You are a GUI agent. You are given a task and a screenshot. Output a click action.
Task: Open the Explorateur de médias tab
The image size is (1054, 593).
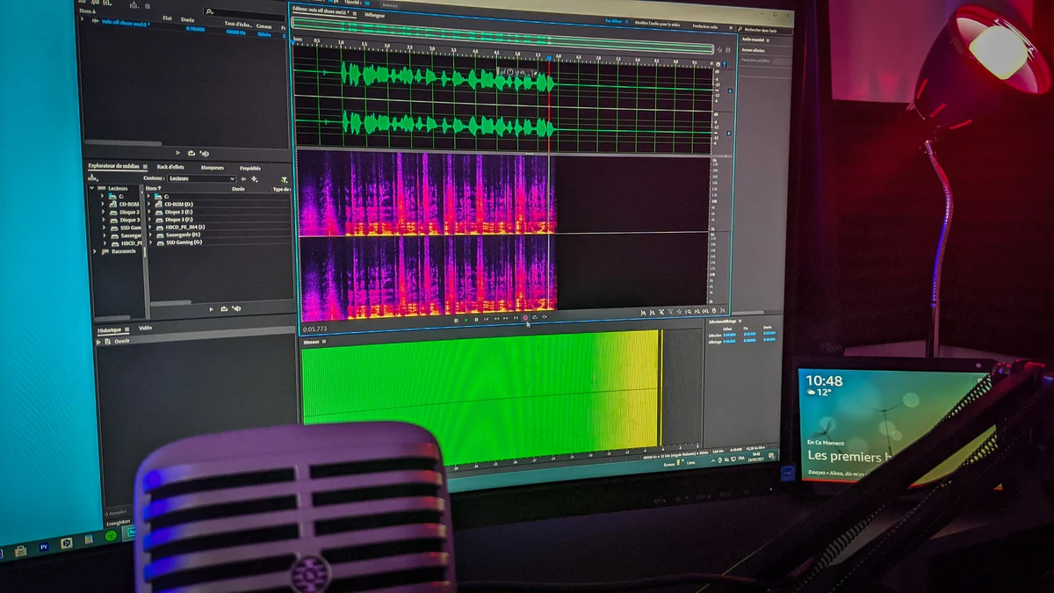(x=113, y=166)
